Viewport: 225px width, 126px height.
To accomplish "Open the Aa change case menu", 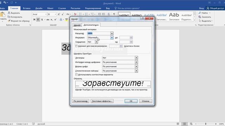I will [69, 14].
